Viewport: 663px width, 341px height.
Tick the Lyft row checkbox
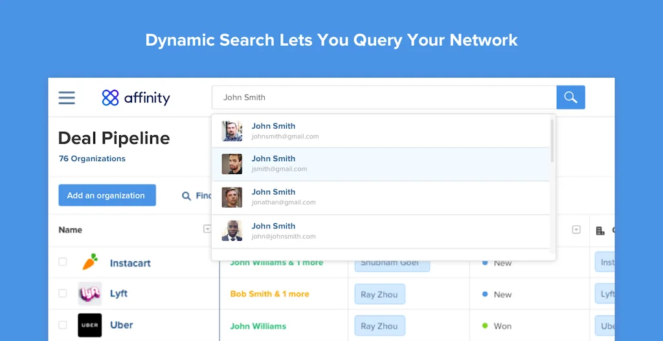point(63,293)
